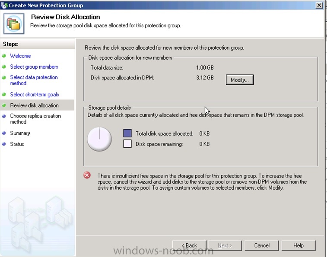Click the storage pool pie chart
This screenshot has width=327, height=257.
point(99,139)
